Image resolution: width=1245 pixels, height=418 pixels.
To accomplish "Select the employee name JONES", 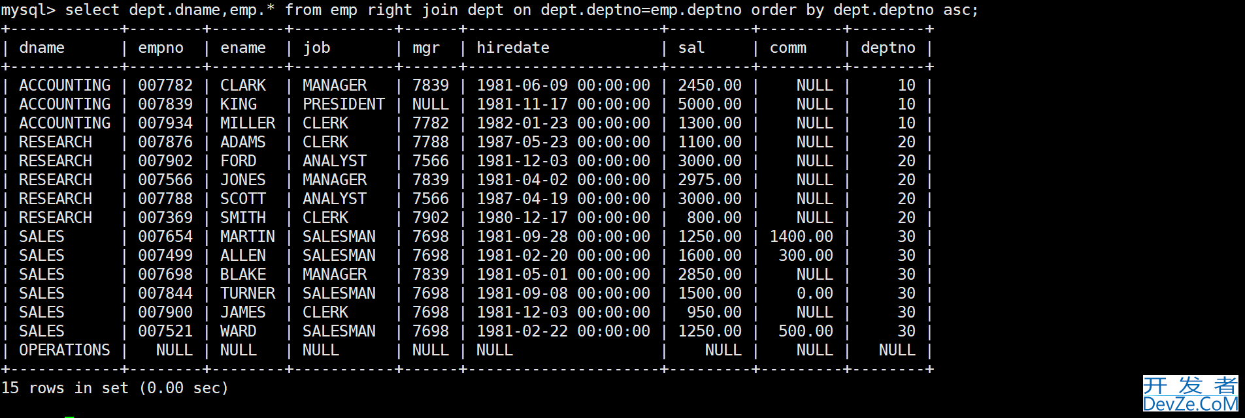I will pyautogui.click(x=243, y=180).
